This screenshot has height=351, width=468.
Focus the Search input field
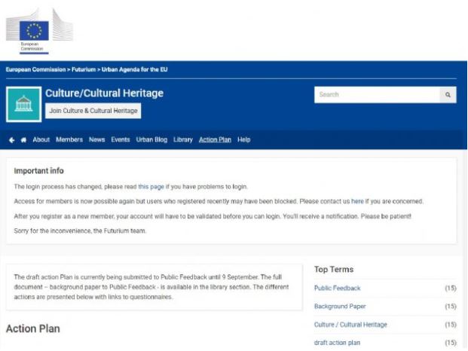click(377, 95)
